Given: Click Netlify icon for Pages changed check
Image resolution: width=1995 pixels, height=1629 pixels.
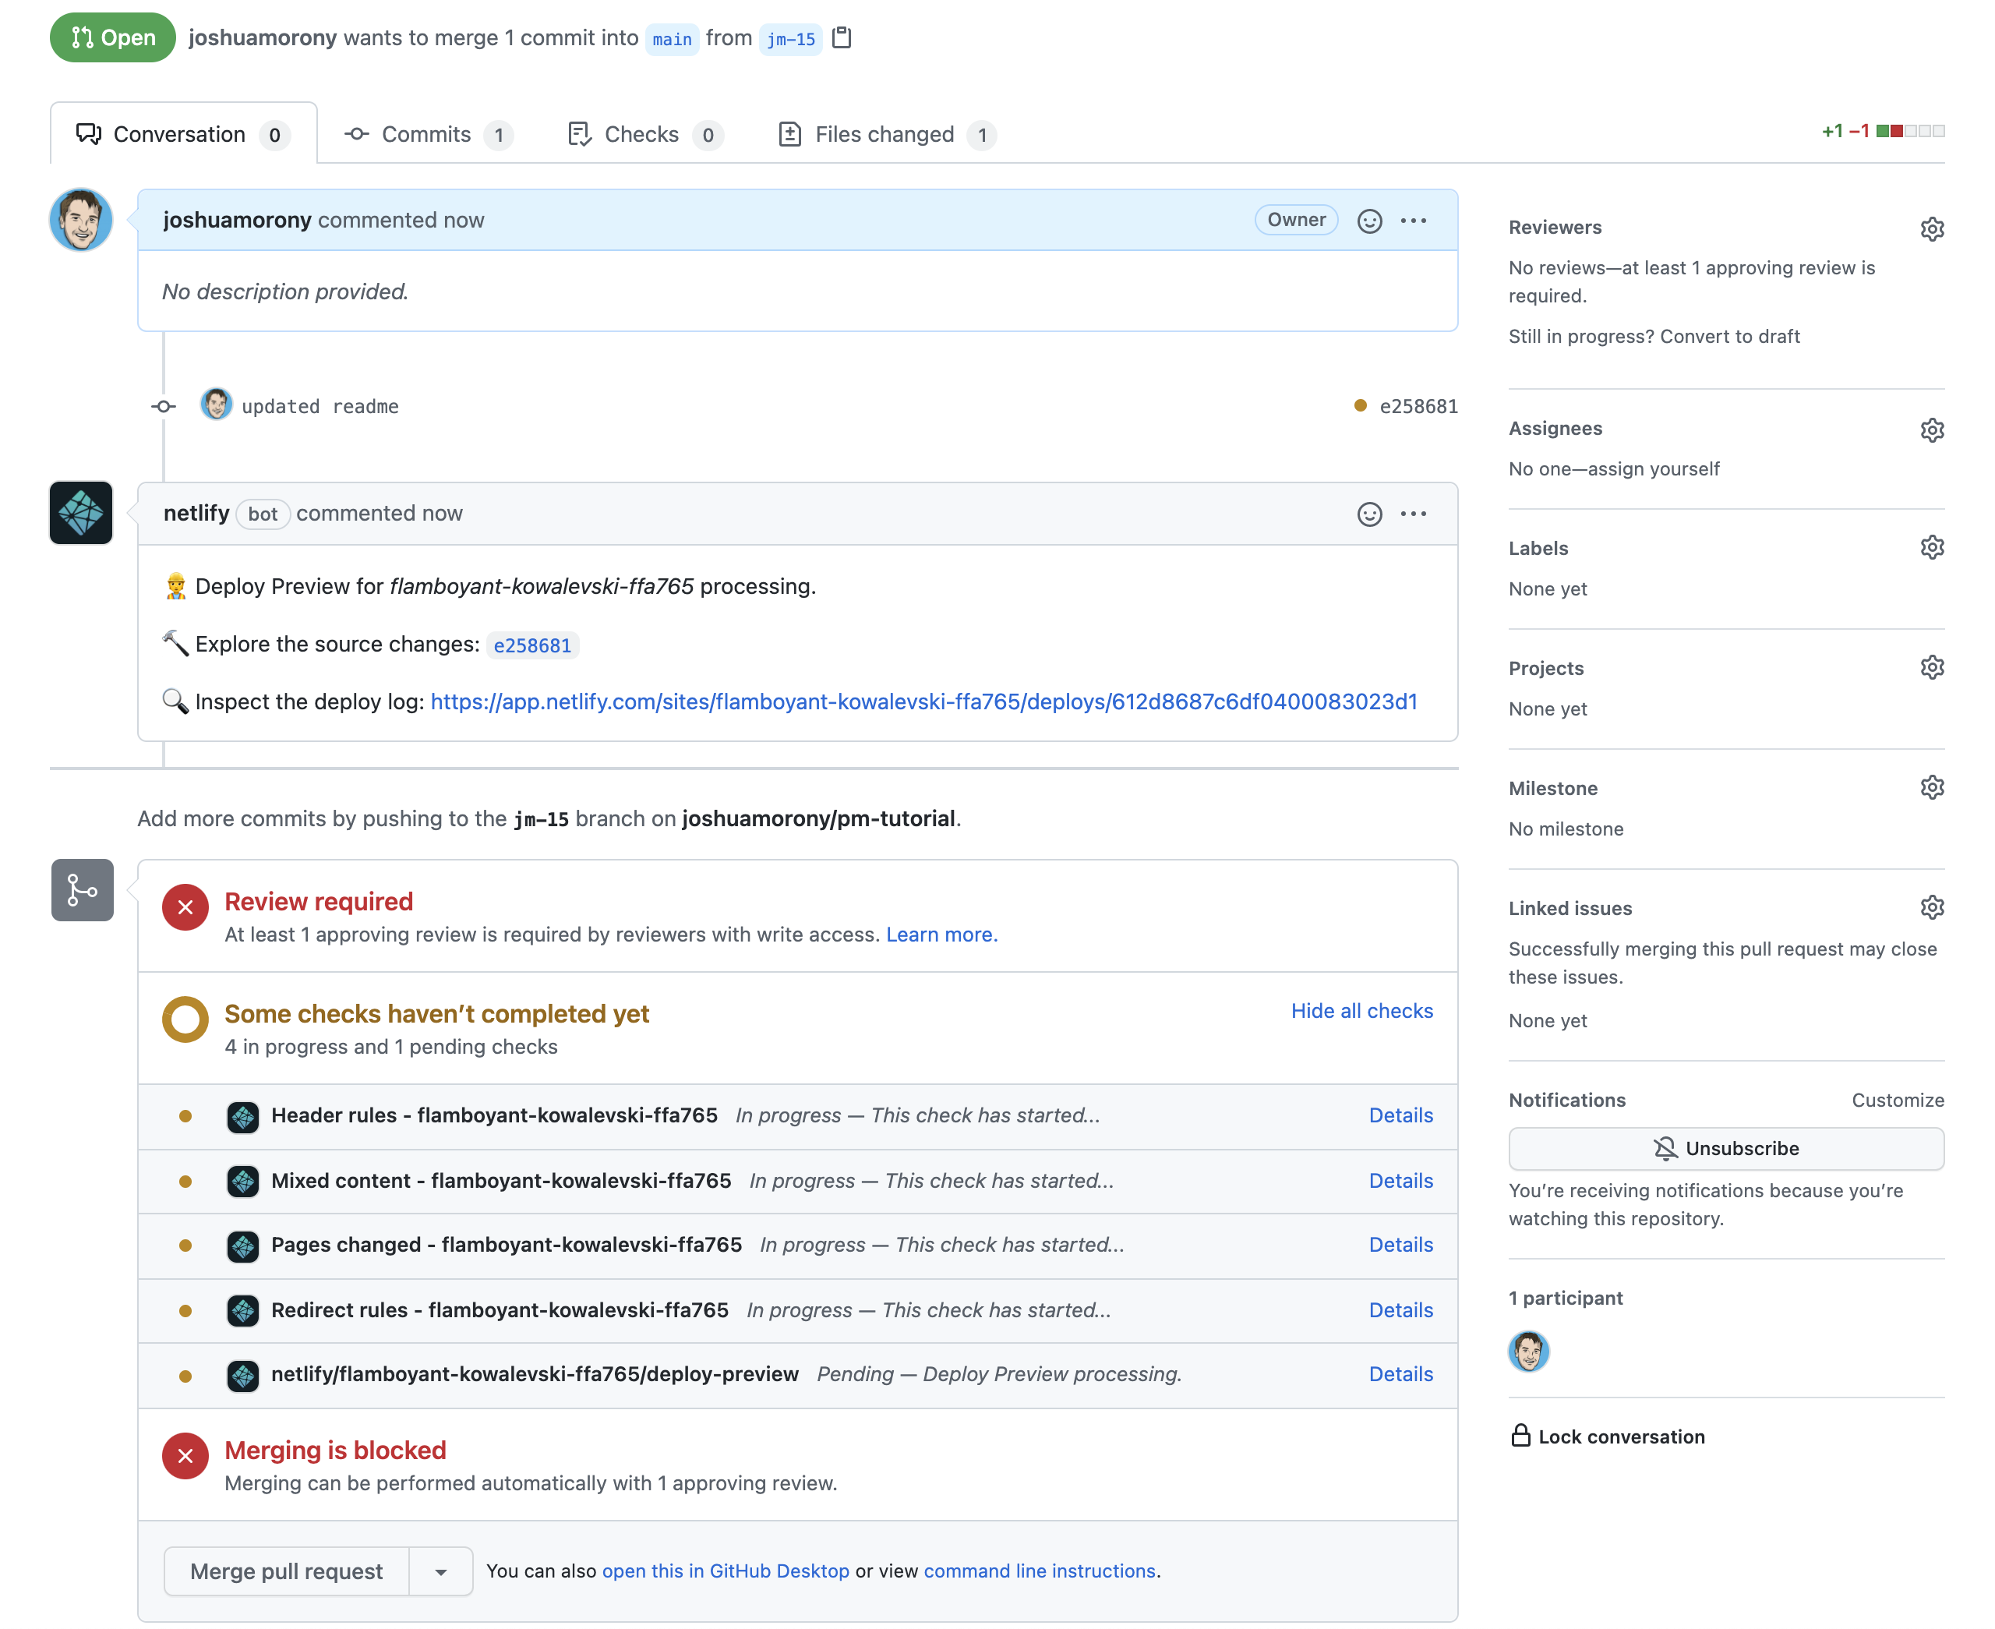Looking at the screenshot, I should pos(243,1246).
